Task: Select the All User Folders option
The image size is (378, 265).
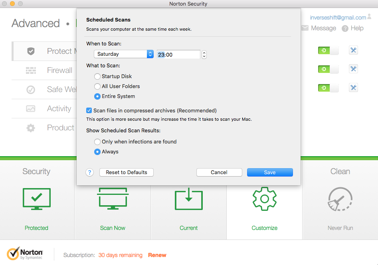Action: 97,86
